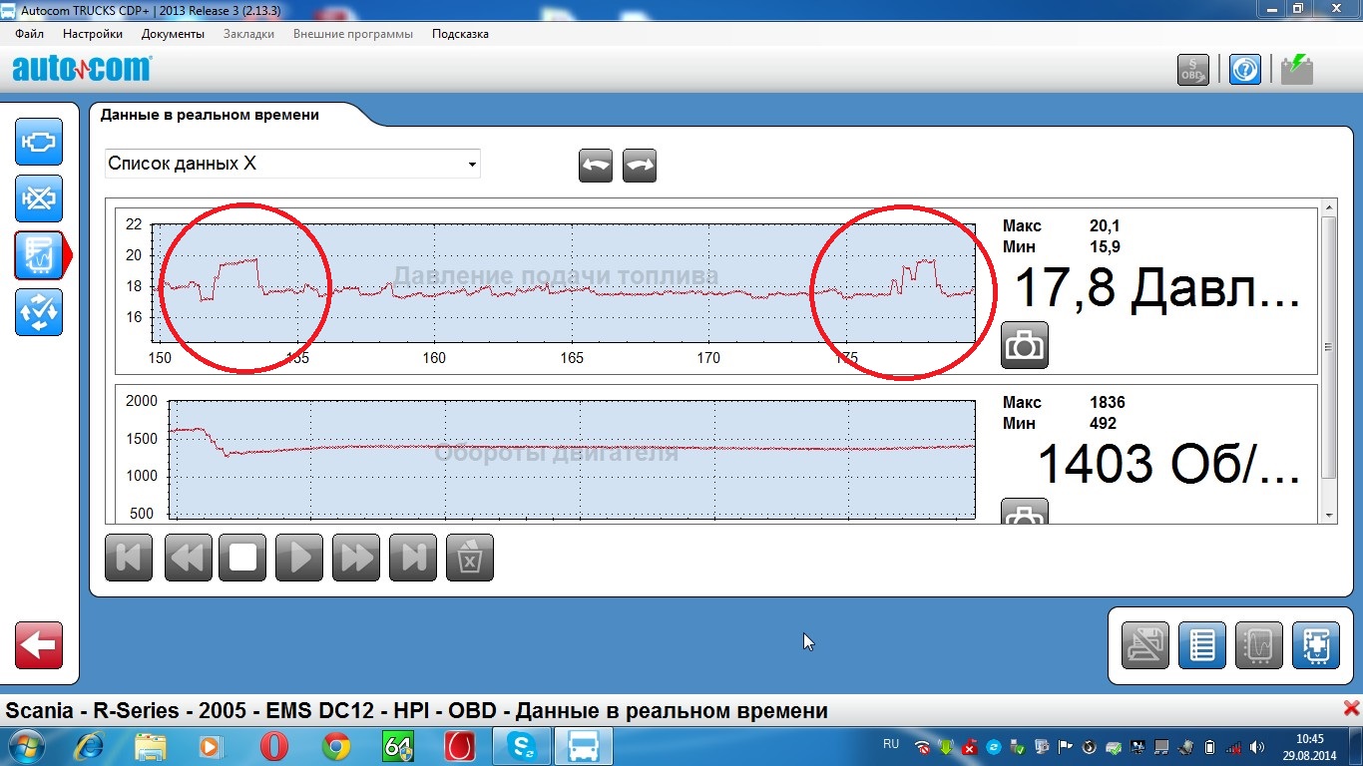Click the camera icon beside engine RPM graph

point(1024,514)
